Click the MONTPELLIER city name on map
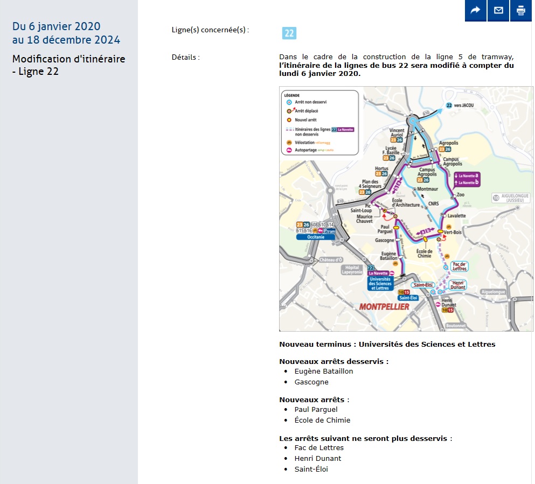 pos(384,306)
